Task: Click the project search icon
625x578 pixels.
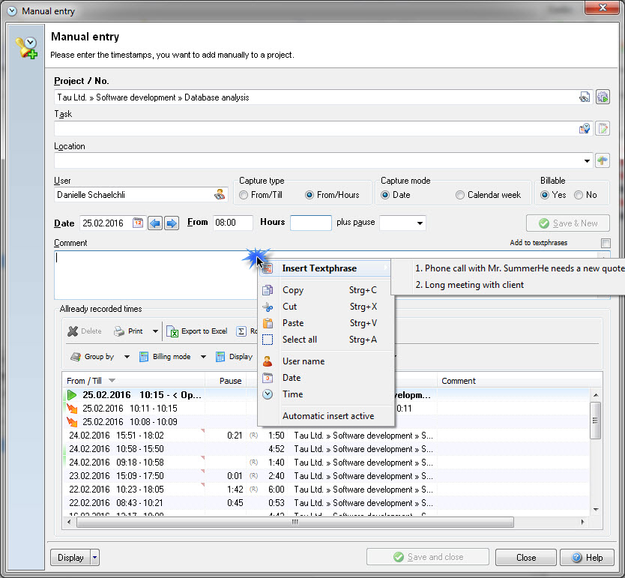Action: coord(585,97)
